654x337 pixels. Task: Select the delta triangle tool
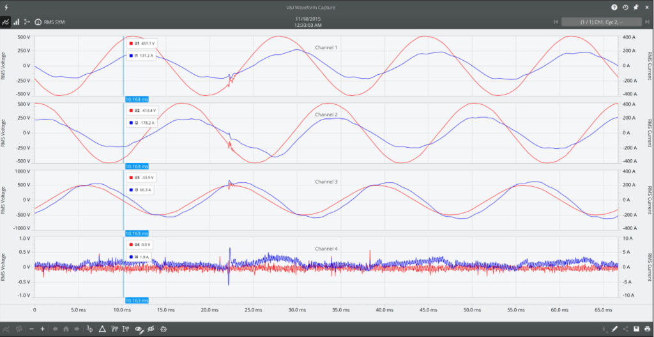(x=102, y=329)
